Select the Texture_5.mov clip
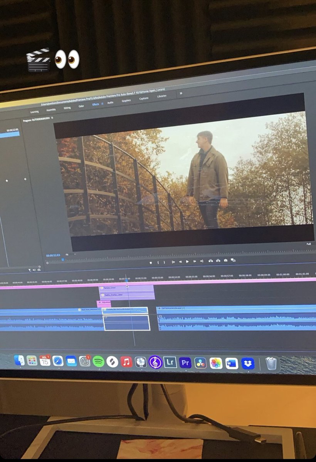 coord(127,288)
